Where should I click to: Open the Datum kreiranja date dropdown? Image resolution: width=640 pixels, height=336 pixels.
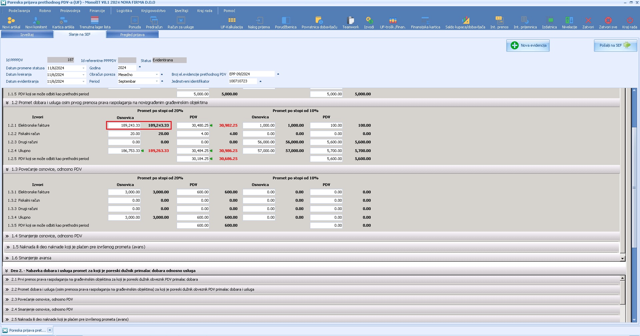pyautogui.click(x=83, y=75)
